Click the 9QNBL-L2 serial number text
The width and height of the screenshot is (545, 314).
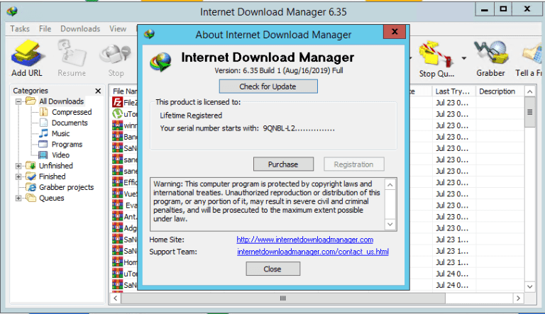tap(299, 128)
